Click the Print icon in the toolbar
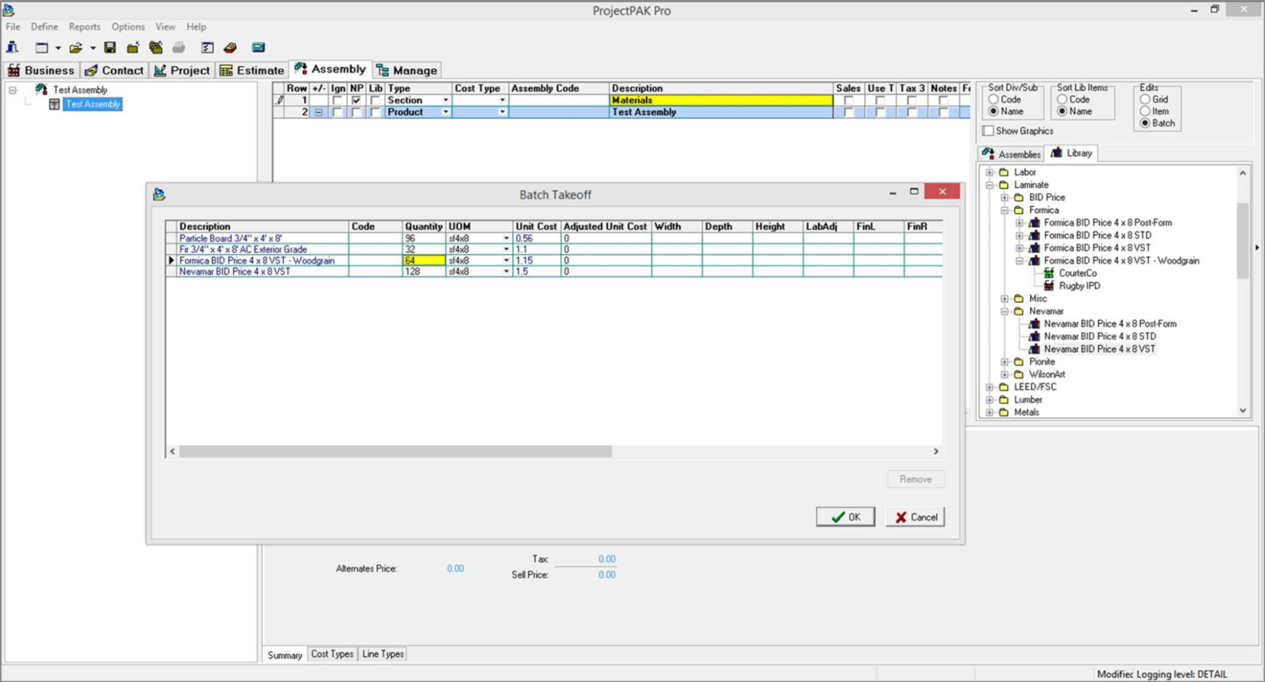Screen dimensions: 1265x682 (x=179, y=48)
